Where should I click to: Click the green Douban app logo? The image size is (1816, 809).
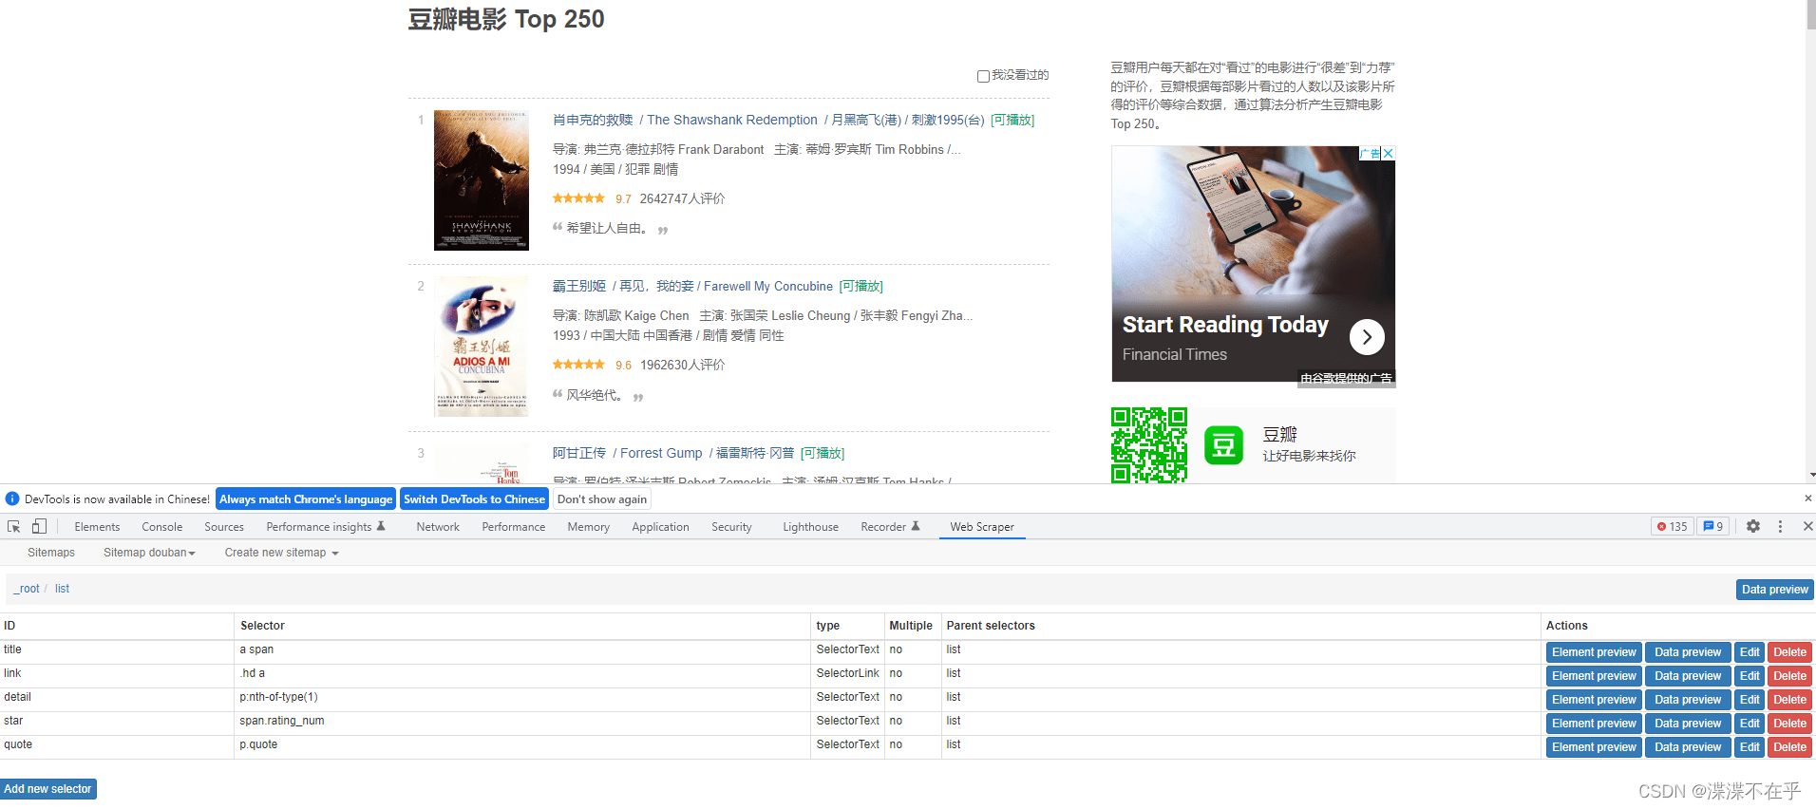pyautogui.click(x=1223, y=445)
